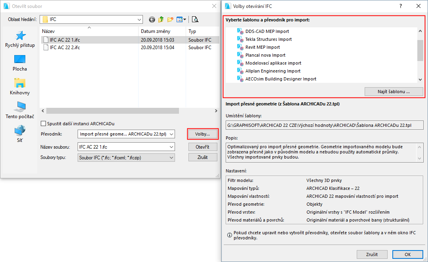Viewport: 428px width, 262px height.
Task: Select the IFC AC 22 1.ifc file icon
Action: point(46,40)
